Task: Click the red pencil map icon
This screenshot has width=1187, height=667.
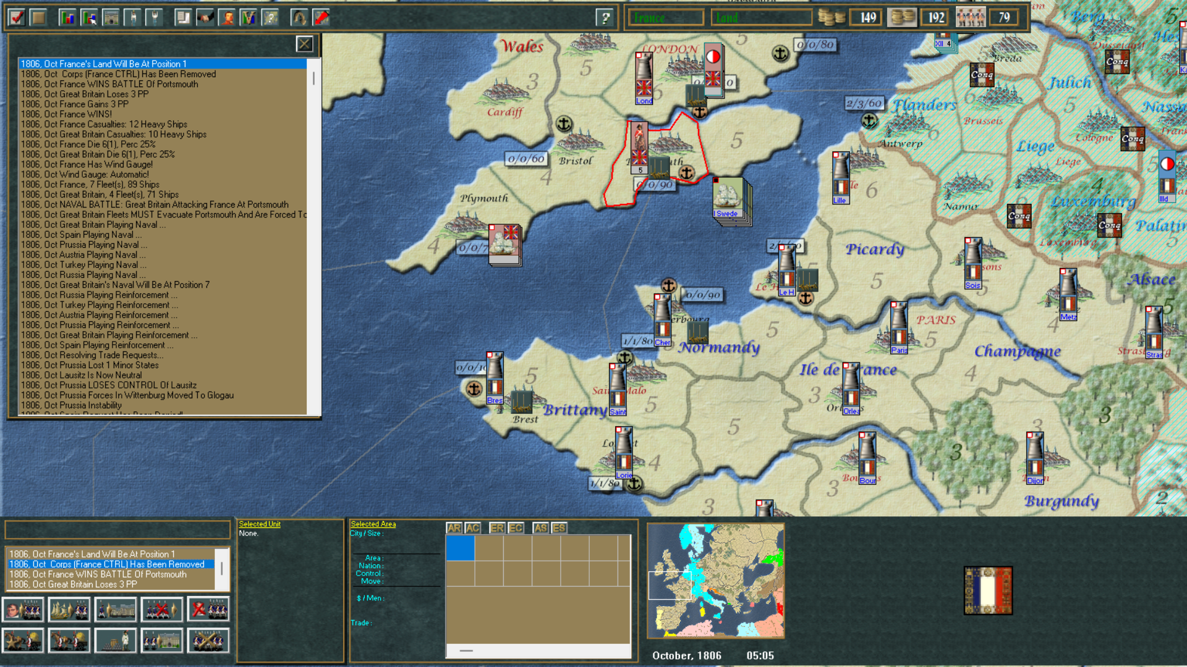Action: tap(321, 17)
